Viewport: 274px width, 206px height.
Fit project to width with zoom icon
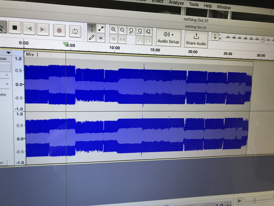point(140,32)
